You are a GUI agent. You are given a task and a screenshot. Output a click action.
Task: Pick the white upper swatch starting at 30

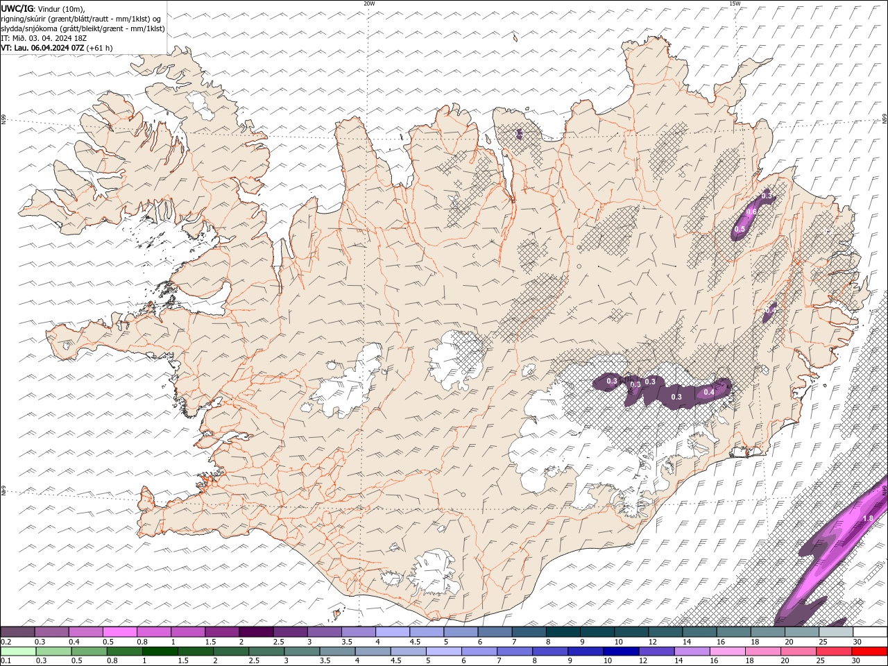(870, 632)
